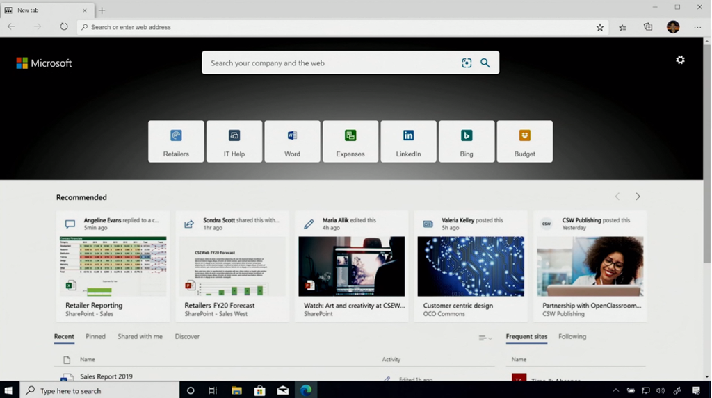712x398 pixels.
Task: Launch the Expenses quick link tile
Action: click(x=350, y=142)
